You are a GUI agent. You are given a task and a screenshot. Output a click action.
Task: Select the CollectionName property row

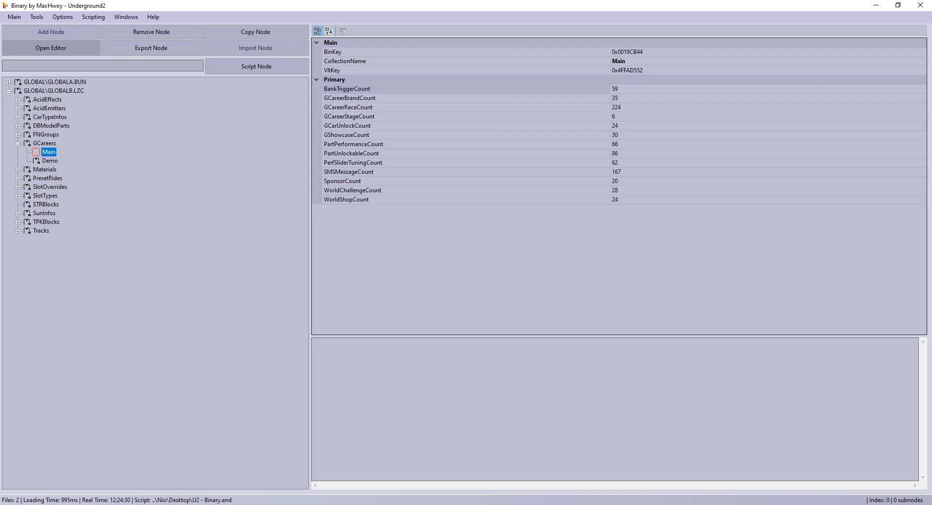point(624,61)
